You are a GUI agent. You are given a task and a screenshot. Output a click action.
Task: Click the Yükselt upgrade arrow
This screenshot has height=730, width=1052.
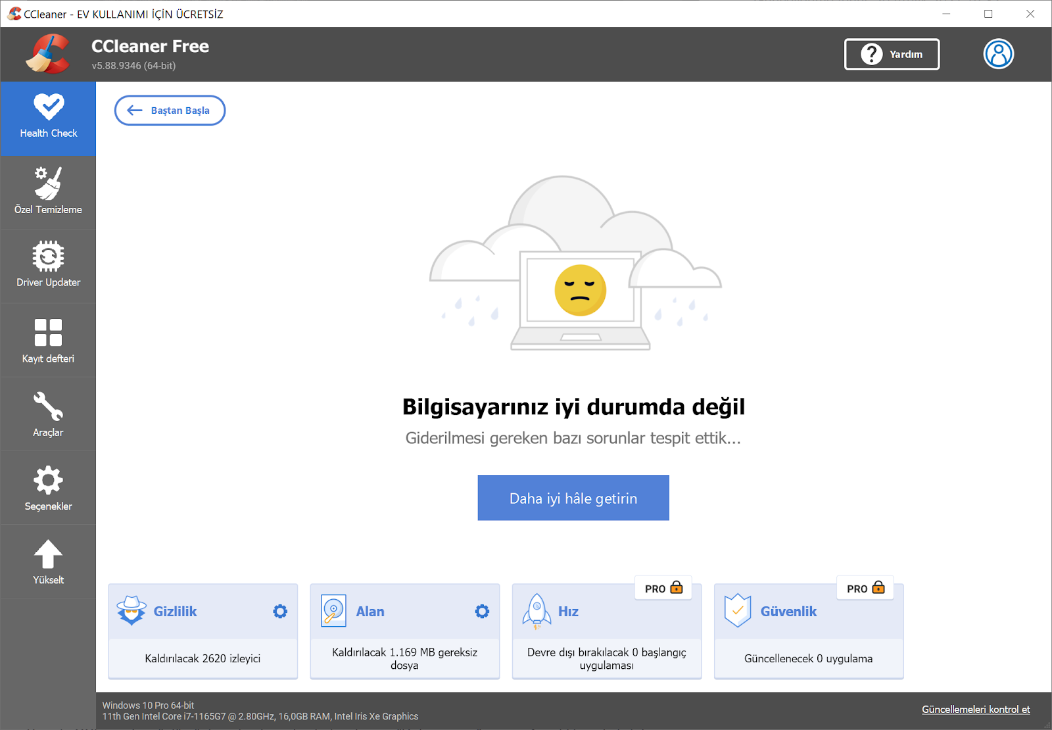coord(48,554)
